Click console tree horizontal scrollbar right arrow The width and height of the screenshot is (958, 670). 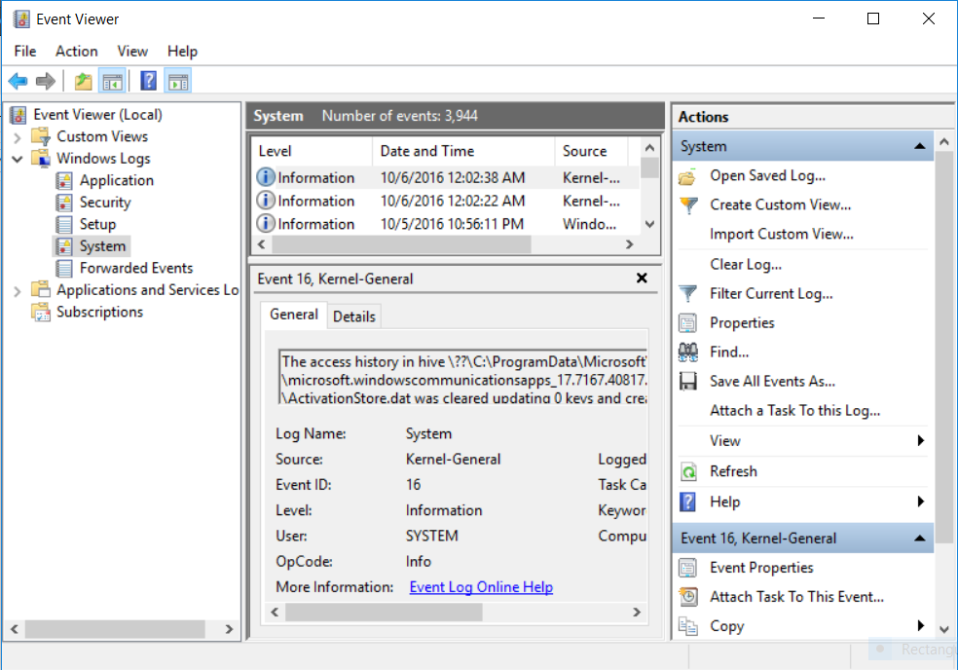[x=229, y=628]
